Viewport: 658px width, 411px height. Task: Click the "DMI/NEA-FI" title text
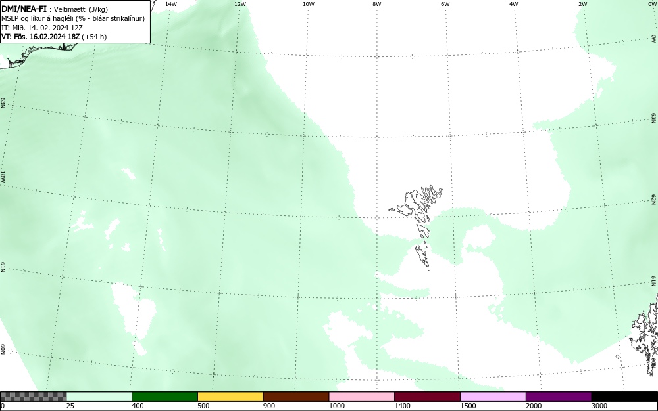[x=24, y=9]
